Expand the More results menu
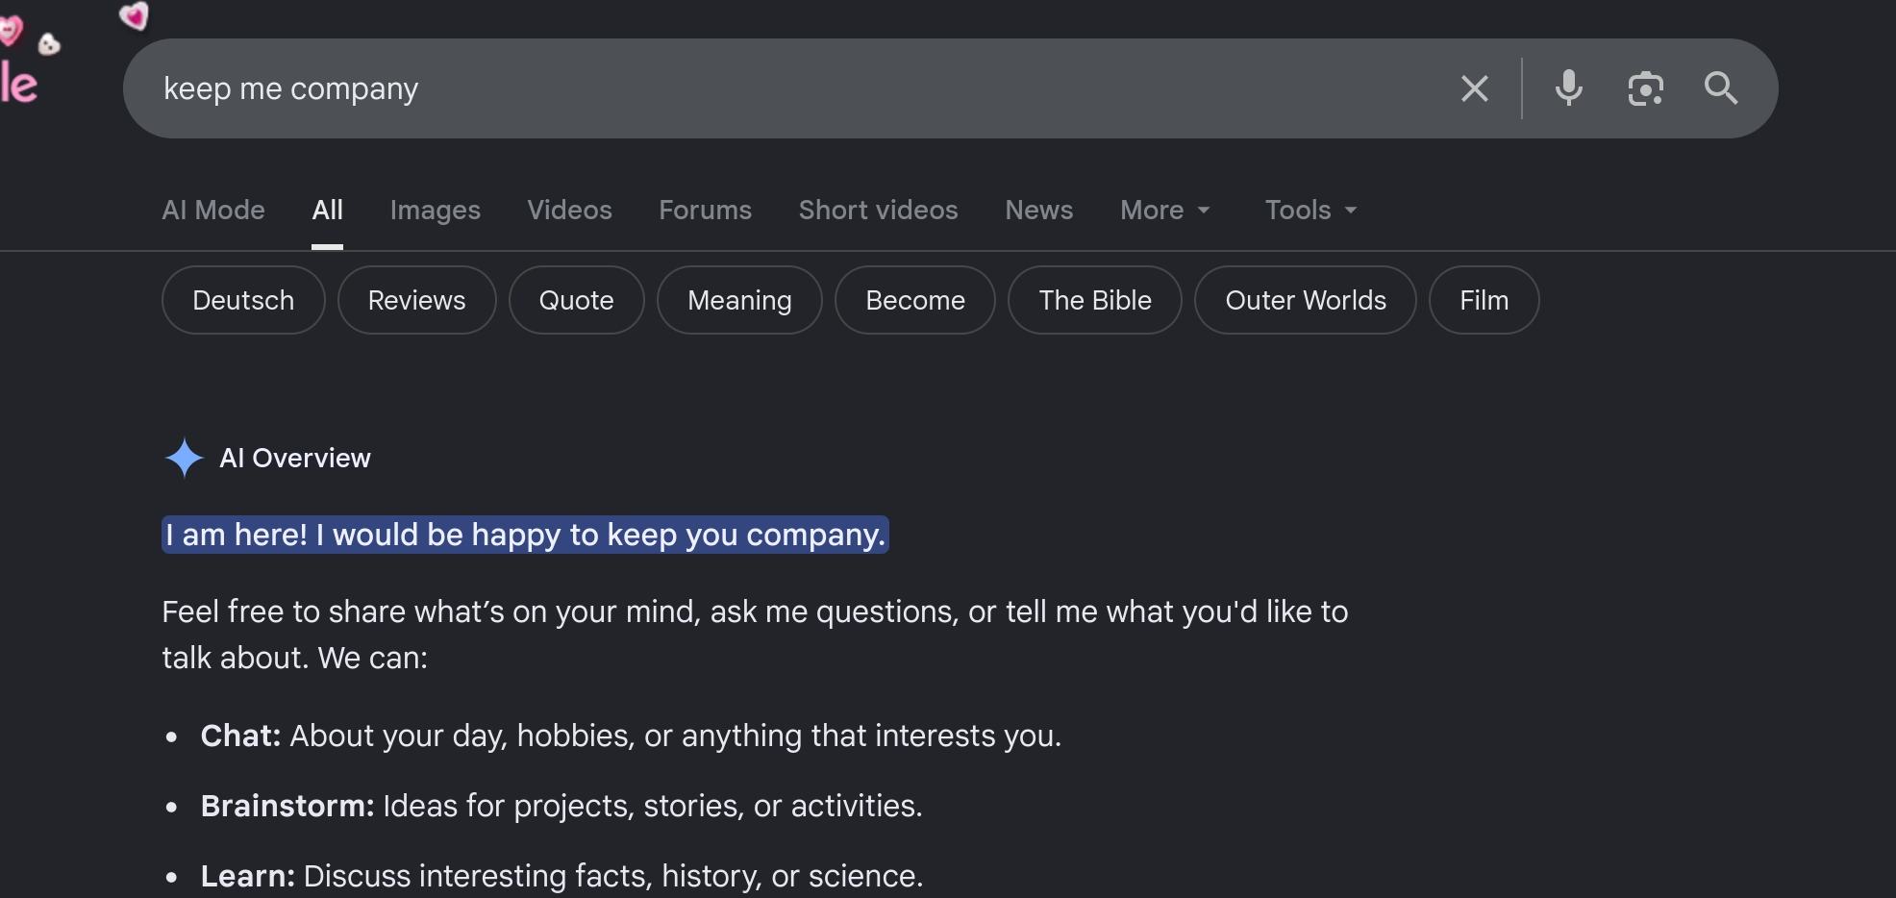Viewport: 1896px width, 898px height. pyautogui.click(x=1163, y=211)
